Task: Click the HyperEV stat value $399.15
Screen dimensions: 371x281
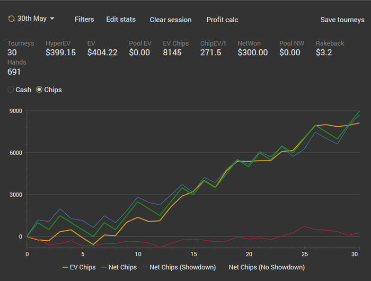Action: click(x=60, y=52)
